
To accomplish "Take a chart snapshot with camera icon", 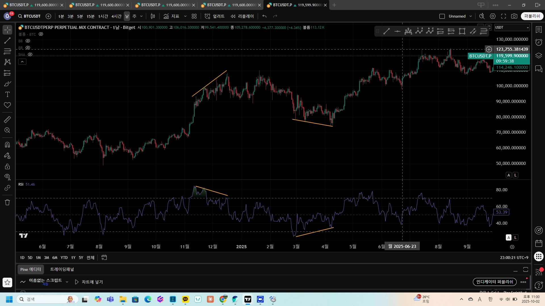I will coord(514,16).
